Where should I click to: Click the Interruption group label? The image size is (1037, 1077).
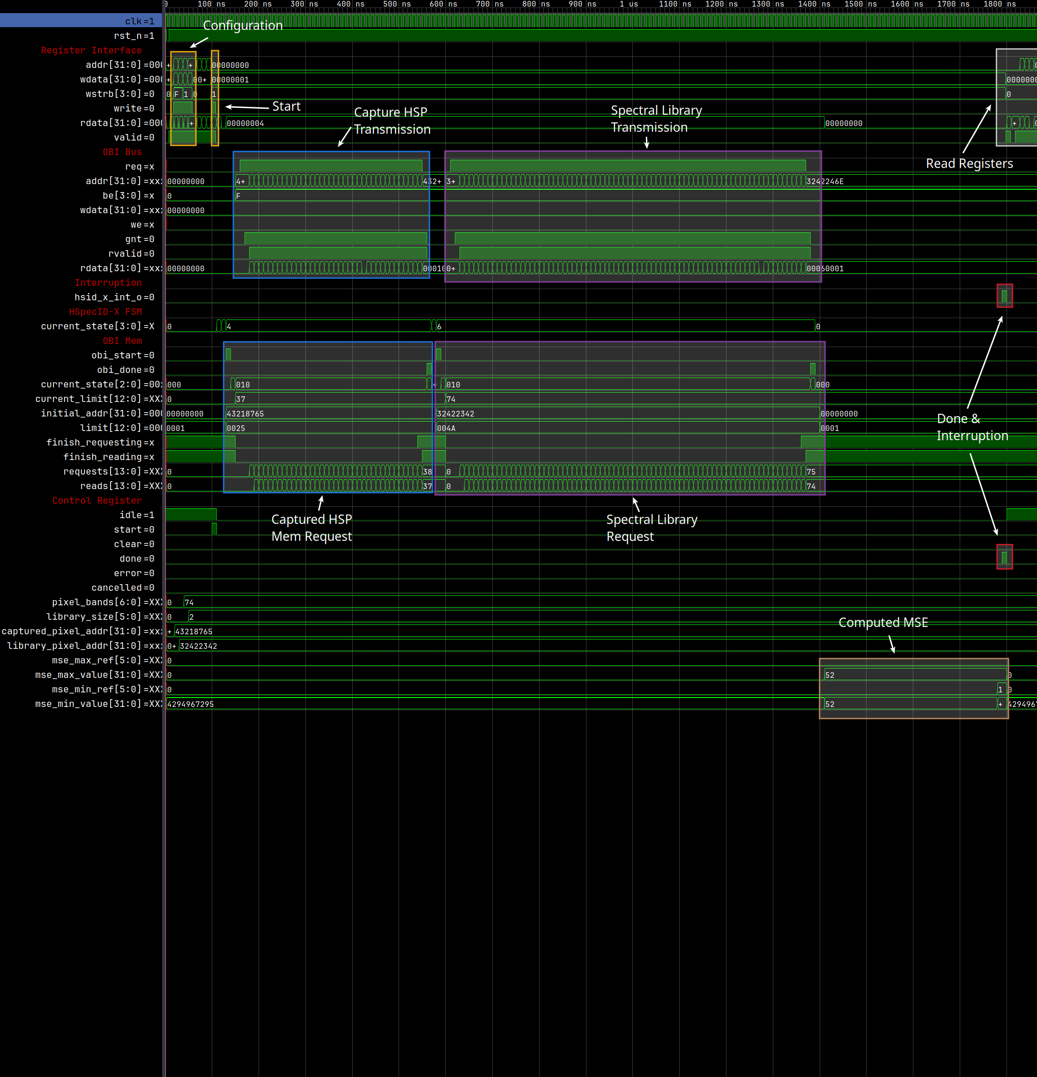pos(108,282)
